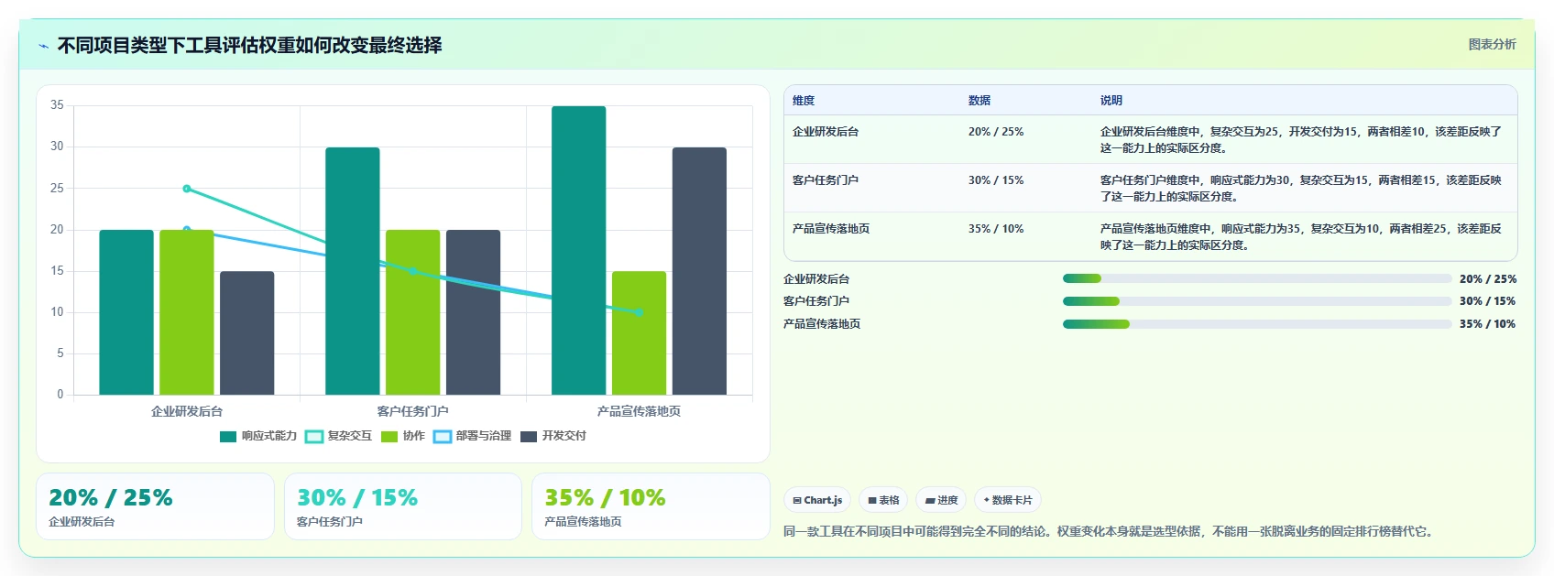Click the 表格 tag chip
This screenshot has width=1554, height=576.
pyautogui.click(x=883, y=500)
